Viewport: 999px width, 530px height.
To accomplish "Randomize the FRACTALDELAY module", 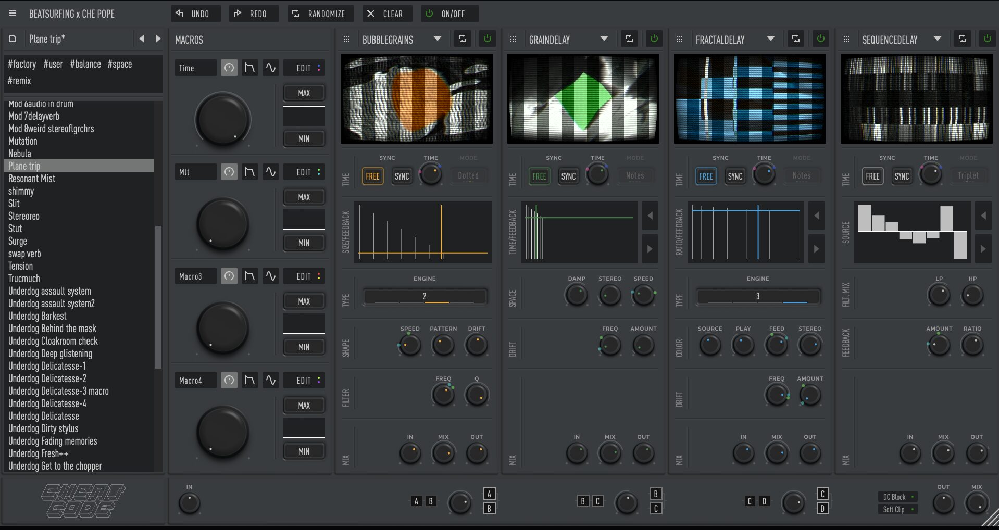I will click(796, 39).
